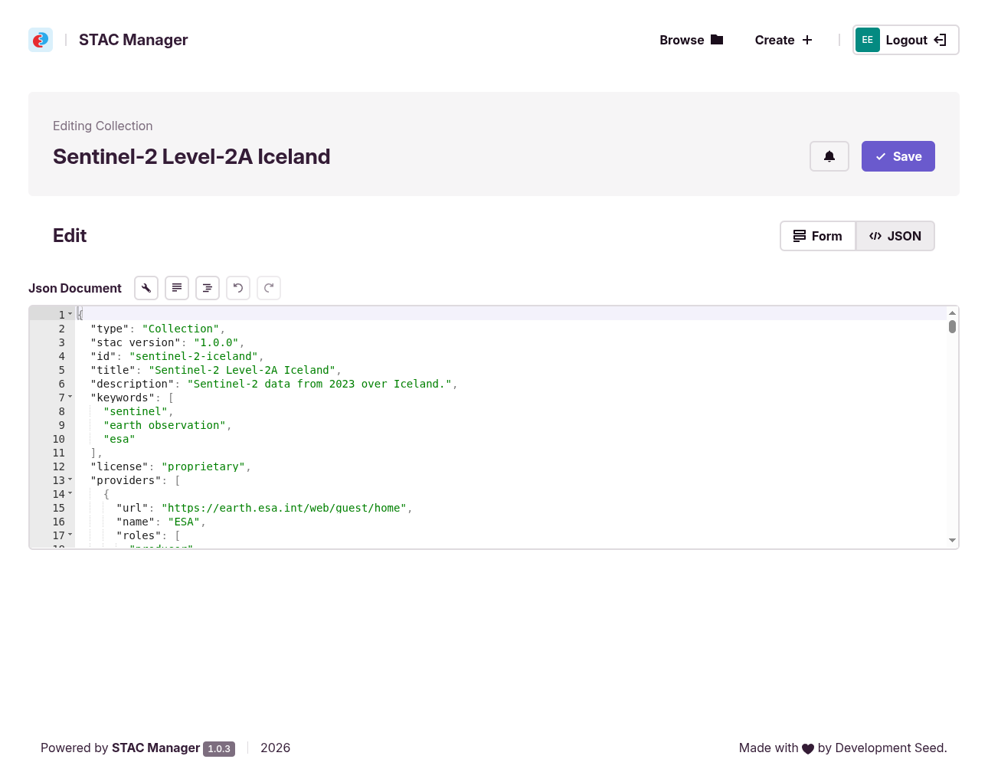
Task: Switch to the JSON editor tab
Action: (895, 236)
